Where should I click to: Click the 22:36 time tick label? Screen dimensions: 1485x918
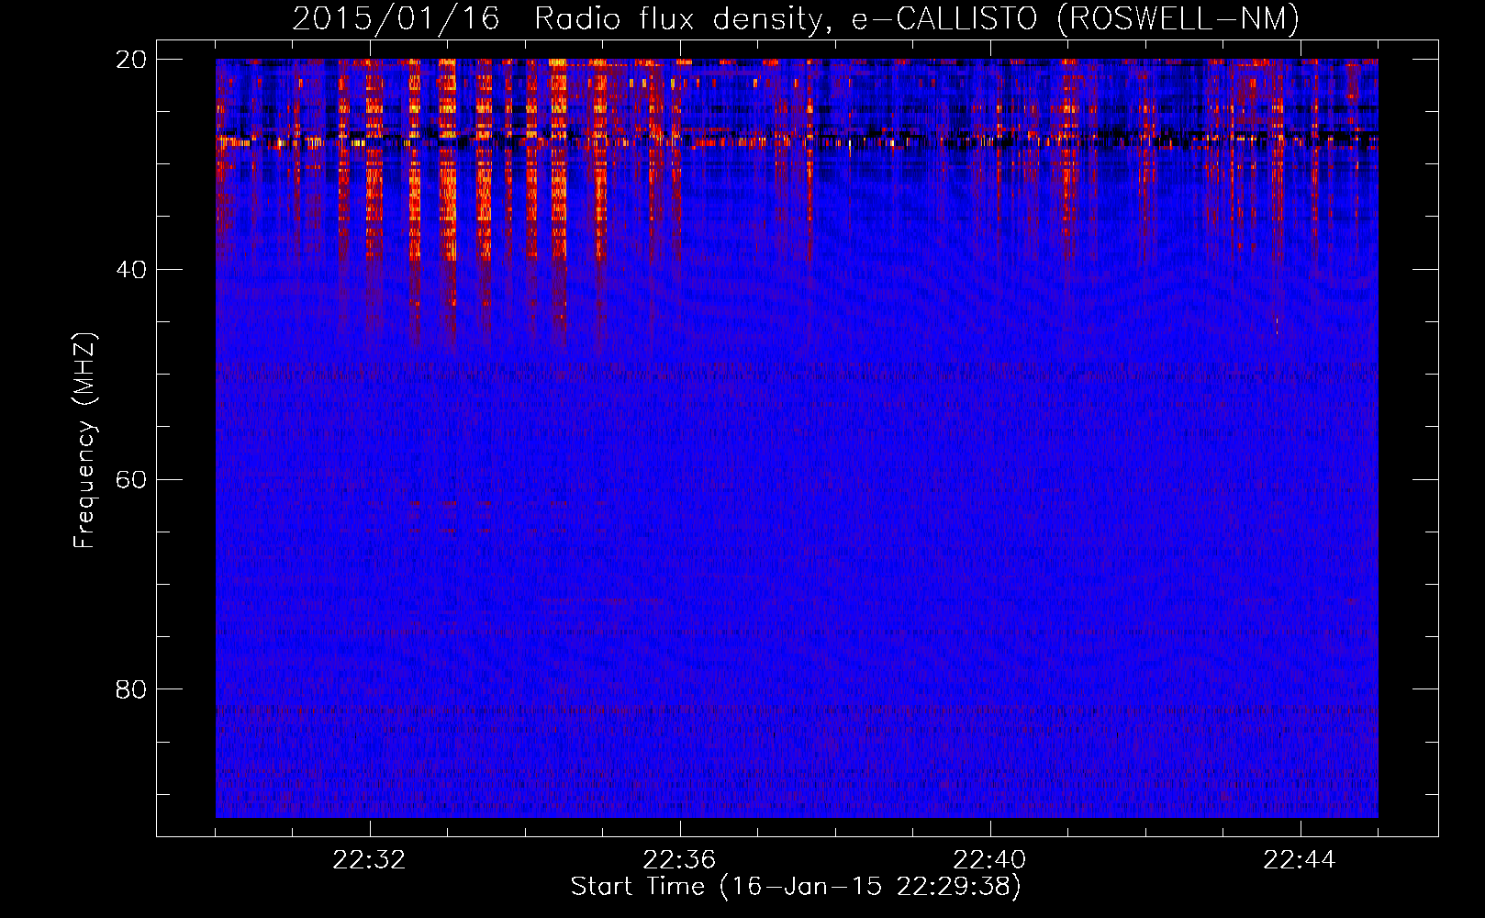[x=679, y=860]
